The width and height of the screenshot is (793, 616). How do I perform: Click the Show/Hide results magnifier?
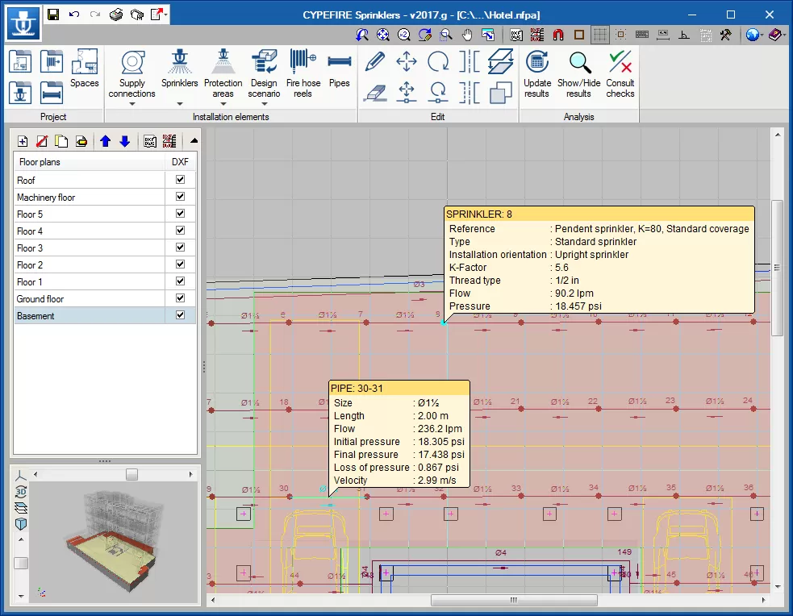pyautogui.click(x=578, y=74)
